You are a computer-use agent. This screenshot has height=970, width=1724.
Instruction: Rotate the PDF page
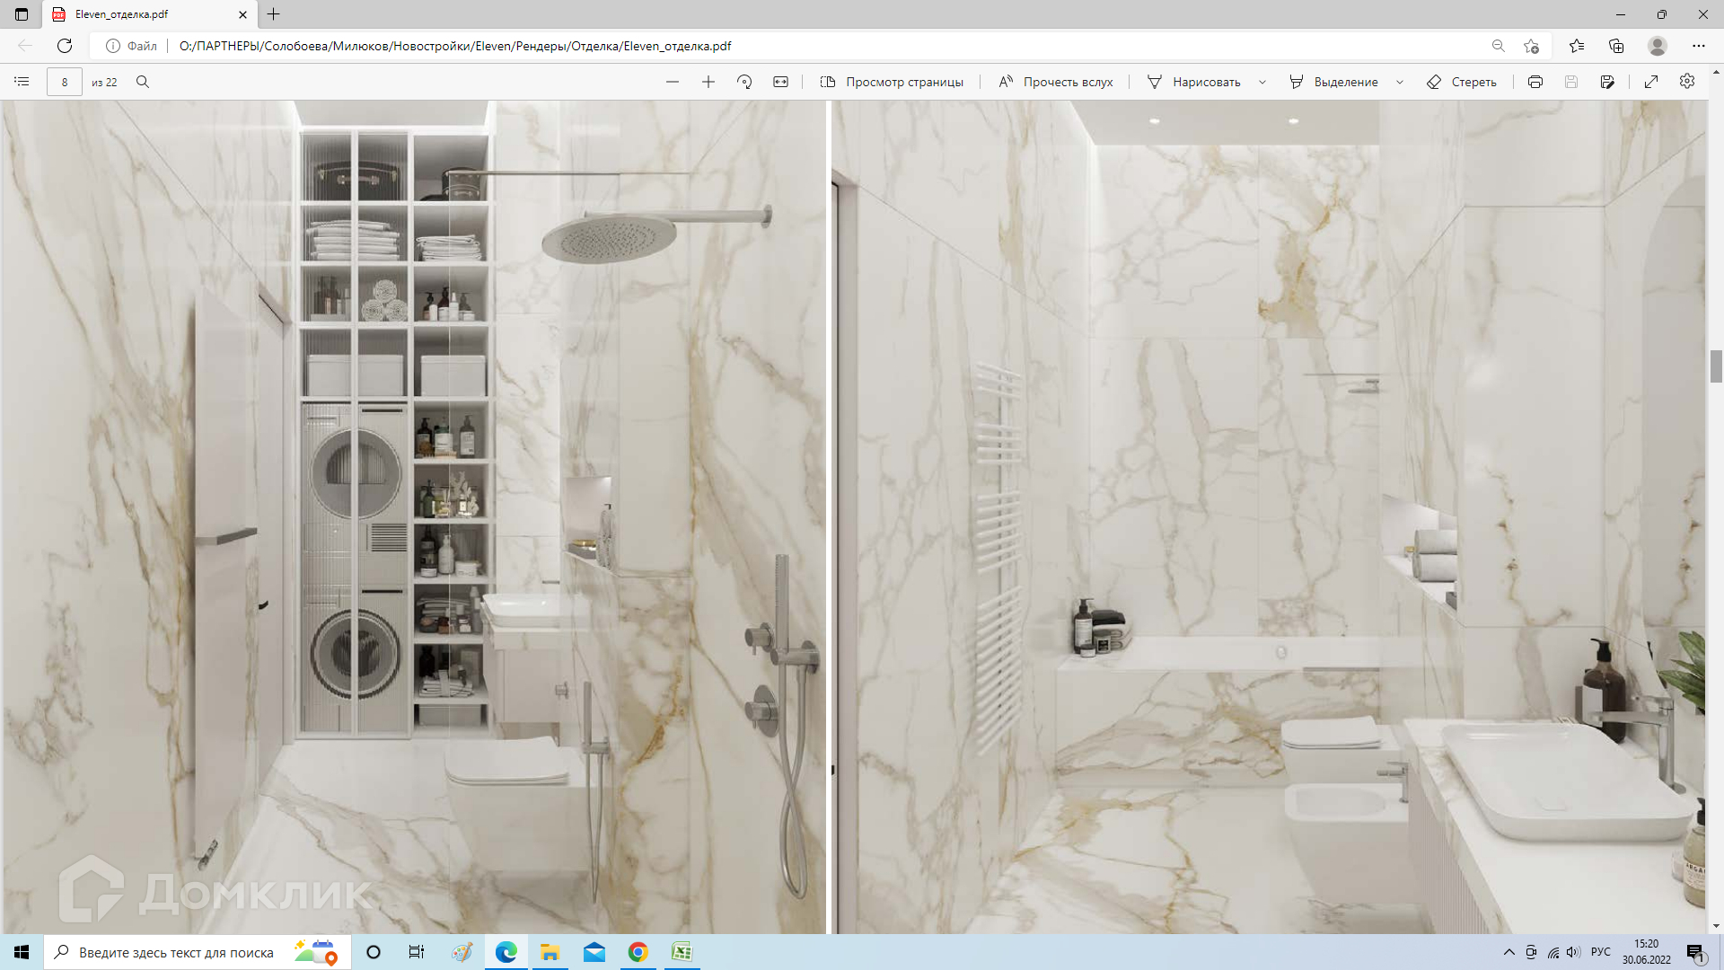pos(744,82)
